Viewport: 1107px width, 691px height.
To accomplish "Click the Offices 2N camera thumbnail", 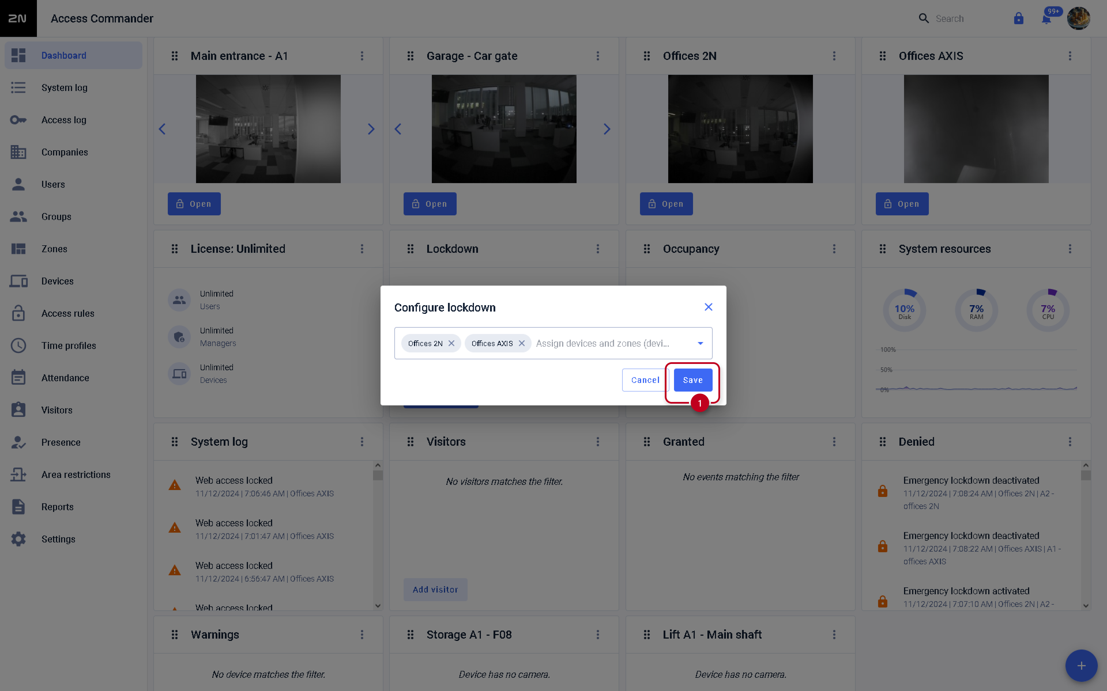I will pos(740,129).
